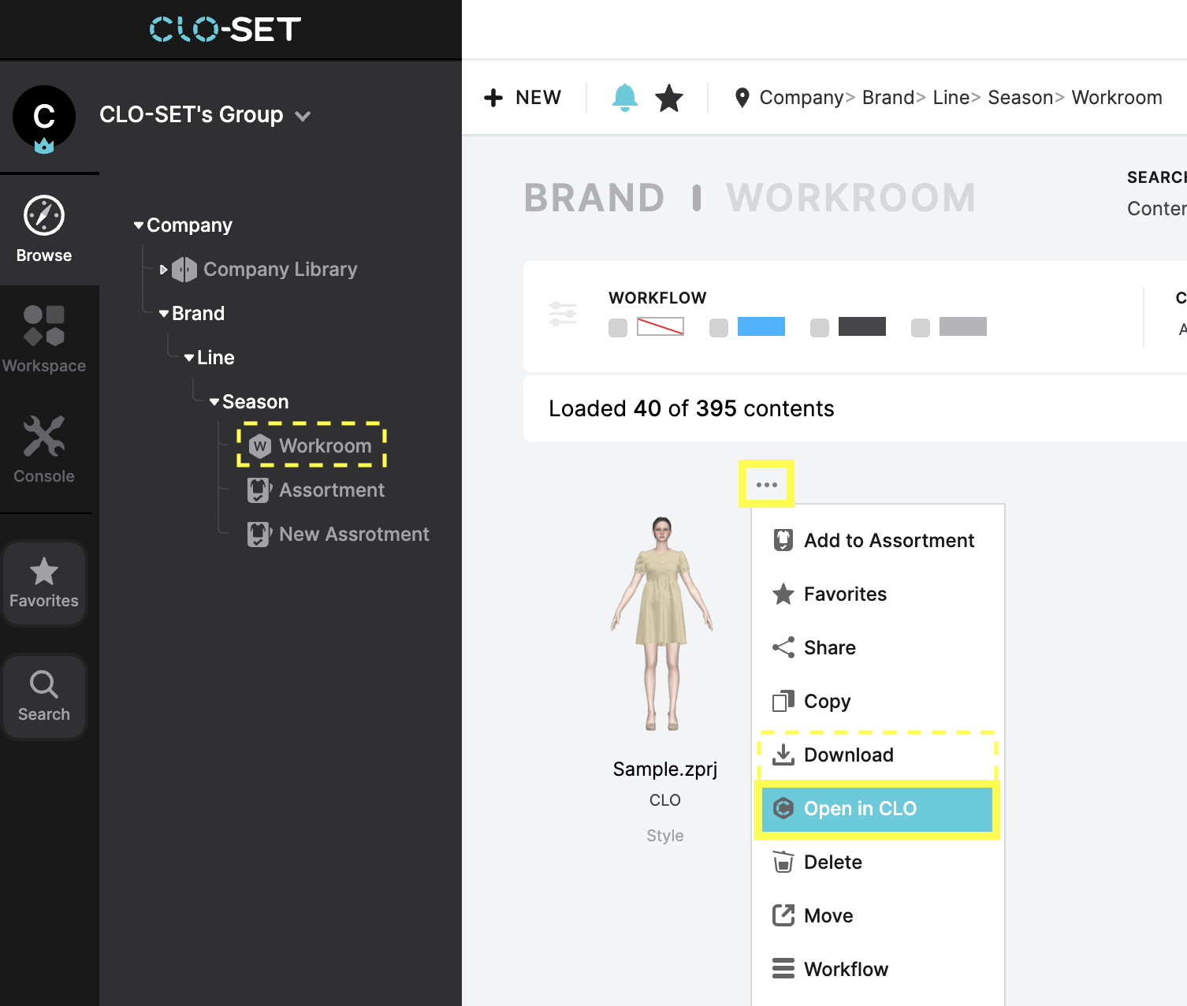This screenshot has height=1006, width=1187.
Task: Click the Workflow lines icon in menu
Action: click(783, 969)
